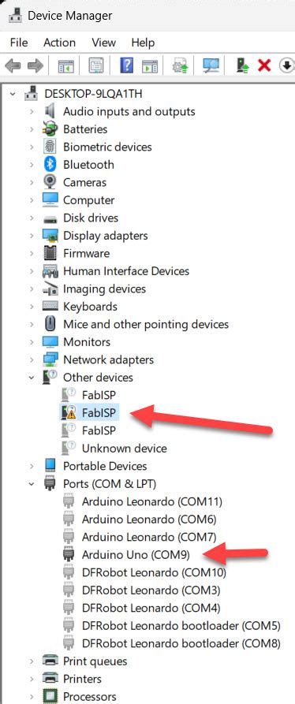The width and height of the screenshot is (295, 704).
Task: Click the red X Uninstall device icon
Action: click(264, 66)
